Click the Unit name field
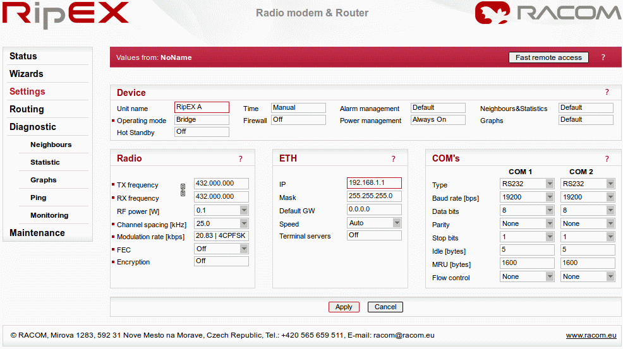This screenshot has width=623, height=349. pyautogui.click(x=202, y=107)
